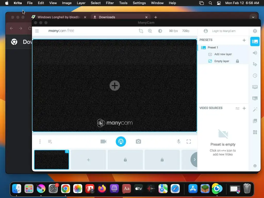This screenshot has width=264, height=198.
Task: Open the Layer menu
Action: pos(81,3)
